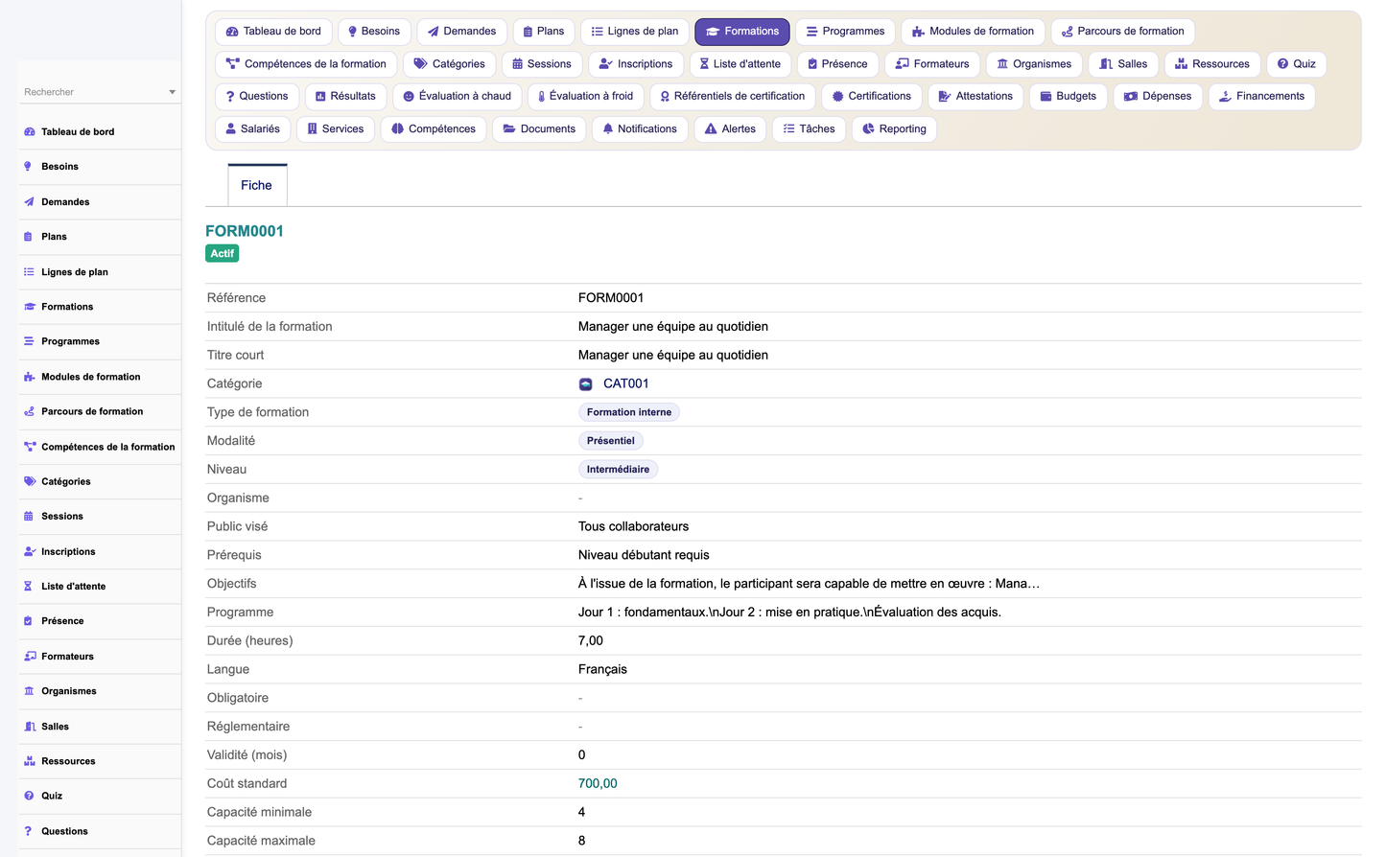This screenshot has height=857, width=1386.
Task: Click the warning triangle icon in Alertes button
Action: click(x=711, y=128)
